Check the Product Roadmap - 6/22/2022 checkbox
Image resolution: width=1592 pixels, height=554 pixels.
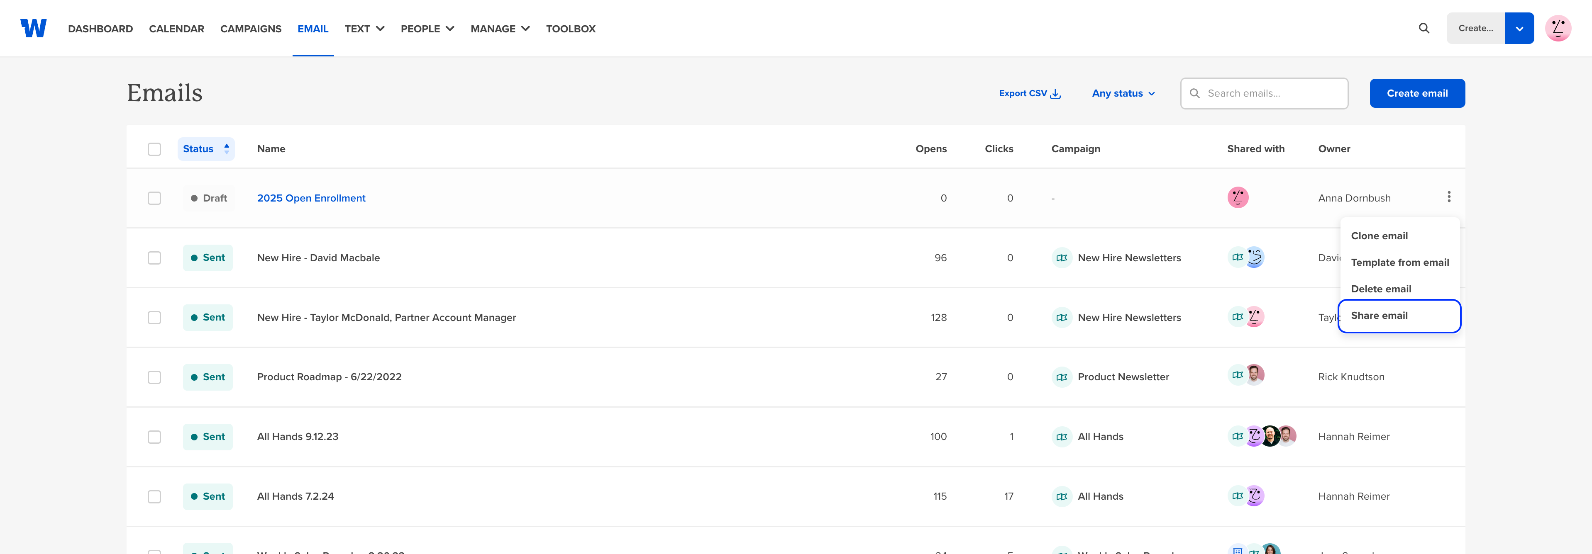(154, 377)
